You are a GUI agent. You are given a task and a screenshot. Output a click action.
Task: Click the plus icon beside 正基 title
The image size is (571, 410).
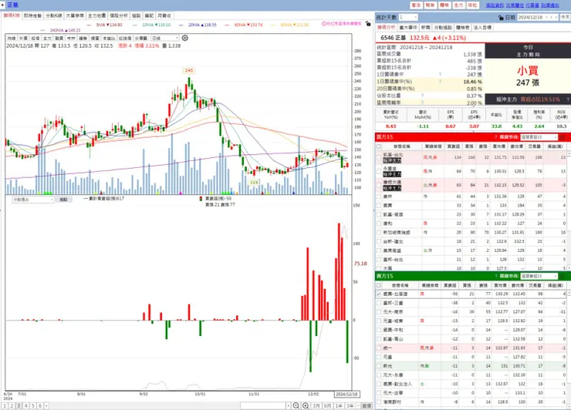coord(3,5)
